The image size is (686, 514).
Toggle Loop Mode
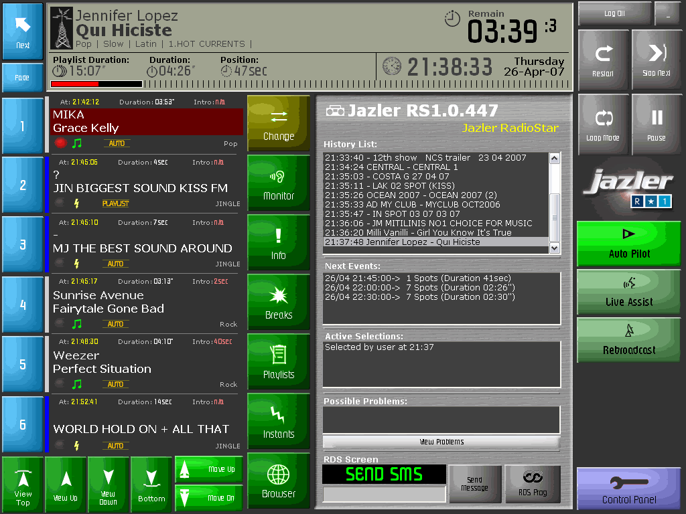click(603, 124)
